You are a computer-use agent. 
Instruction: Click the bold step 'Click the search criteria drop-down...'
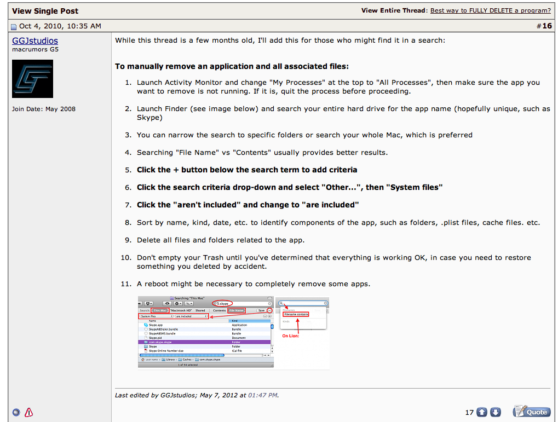coord(290,188)
